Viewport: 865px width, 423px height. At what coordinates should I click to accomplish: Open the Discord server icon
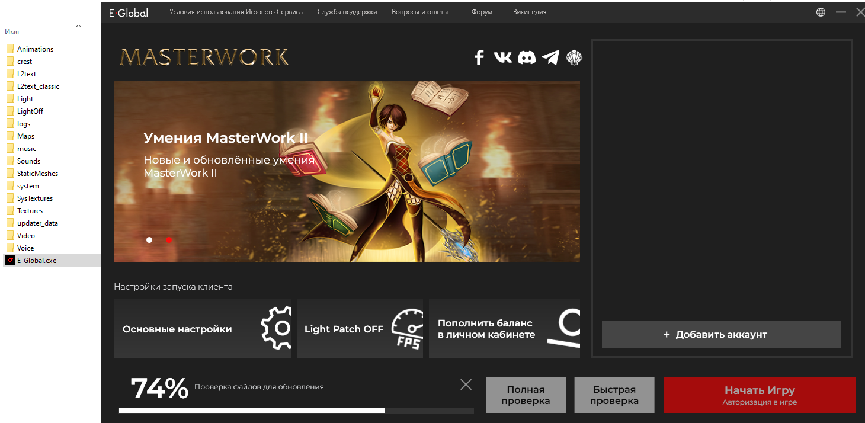pos(527,57)
